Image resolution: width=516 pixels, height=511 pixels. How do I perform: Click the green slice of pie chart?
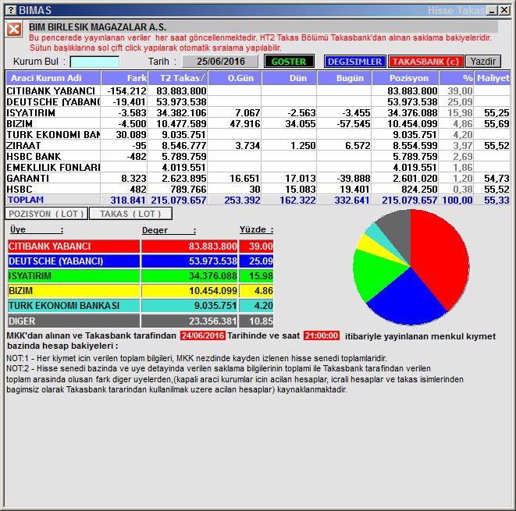tap(375, 275)
